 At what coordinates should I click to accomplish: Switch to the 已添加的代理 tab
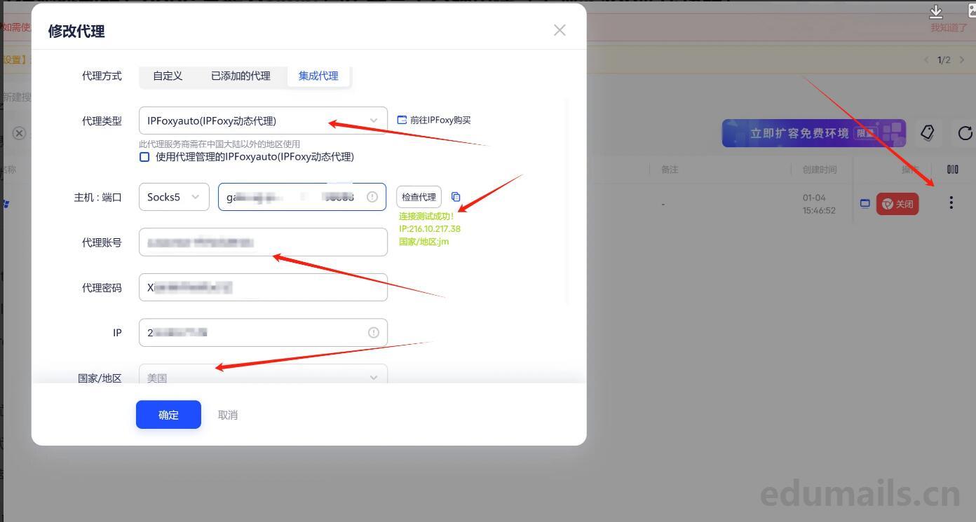240,76
